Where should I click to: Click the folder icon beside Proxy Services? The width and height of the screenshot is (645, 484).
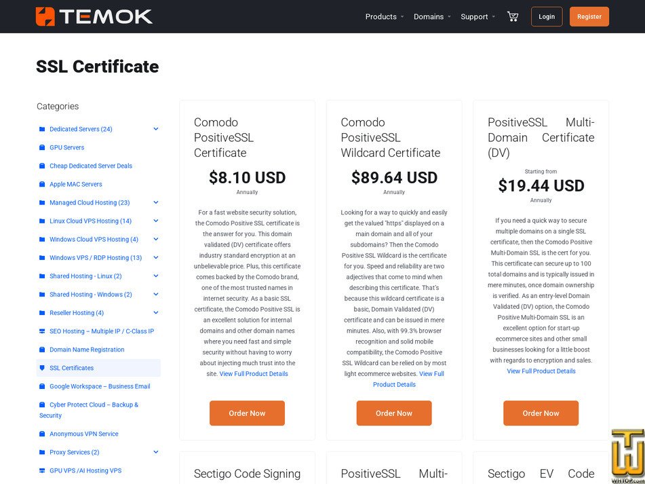point(42,452)
